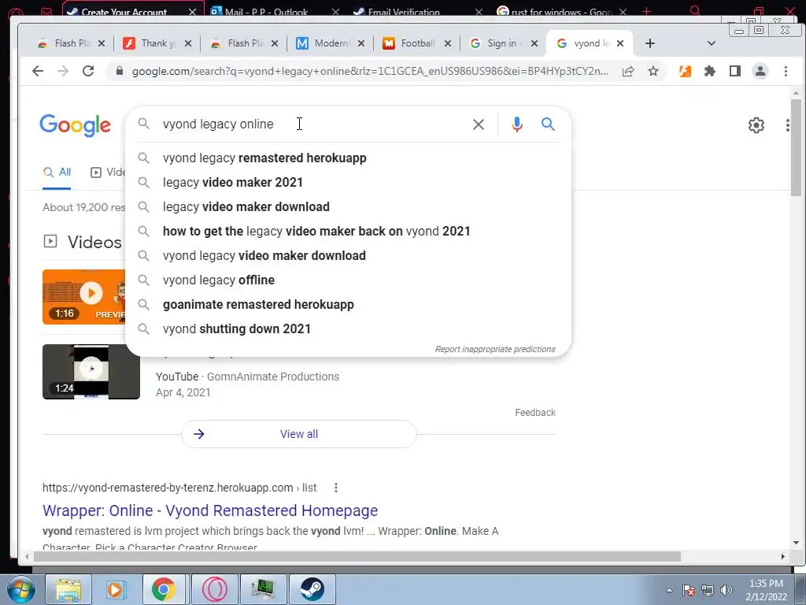Choose suggestion 'legacy video maker 2021'
Viewport: 806px width, 605px height.
348,183
